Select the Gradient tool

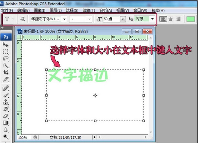click(6, 123)
